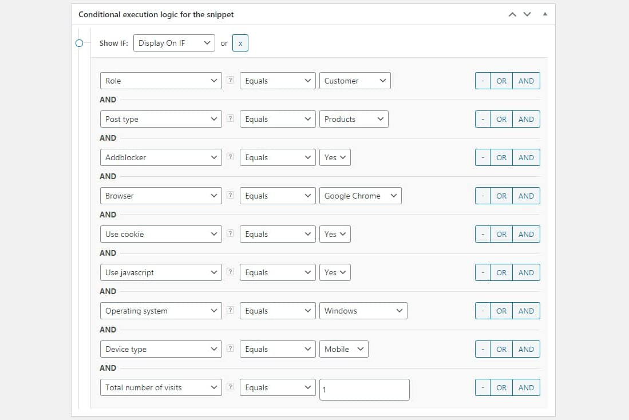This screenshot has height=420, width=629.
Task: Open the Post type condition dropdown
Action: click(161, 119)
